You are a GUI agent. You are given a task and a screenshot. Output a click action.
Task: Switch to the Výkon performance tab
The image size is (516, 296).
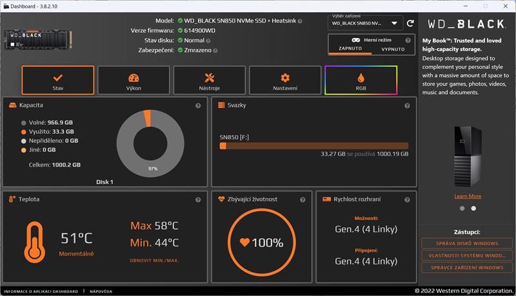click(x=134, y=80)
